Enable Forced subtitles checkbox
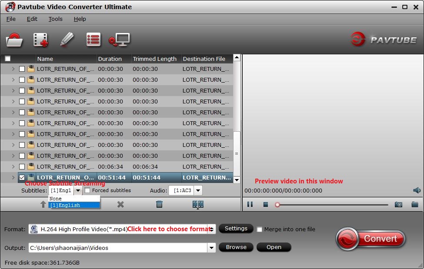Viewport: 424px width, 269px height. 87,190
